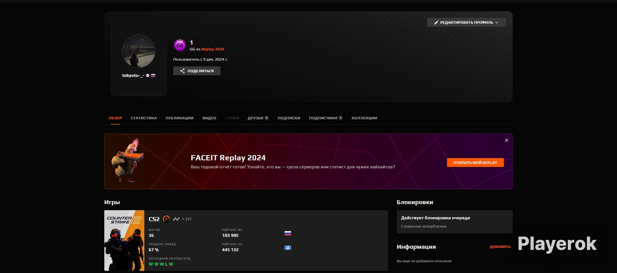Click the queue ban notice card
The image size is (617, 273).
(454, 222)
